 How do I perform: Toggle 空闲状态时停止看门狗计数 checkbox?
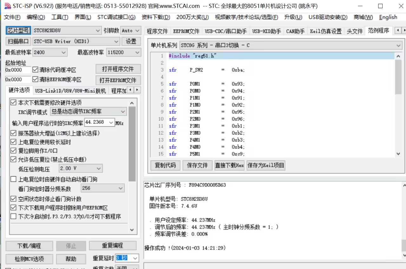(13, 199)
